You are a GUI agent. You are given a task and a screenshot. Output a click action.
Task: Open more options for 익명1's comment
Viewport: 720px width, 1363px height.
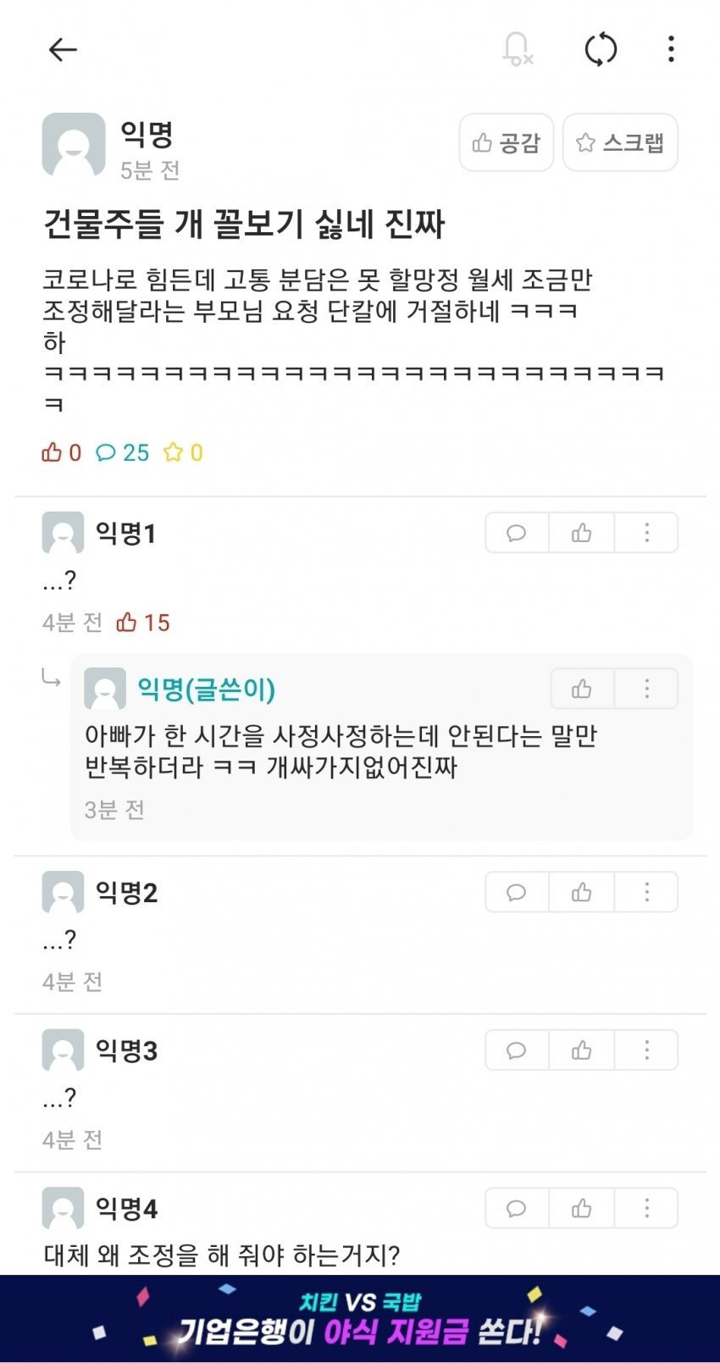[646, 533]
